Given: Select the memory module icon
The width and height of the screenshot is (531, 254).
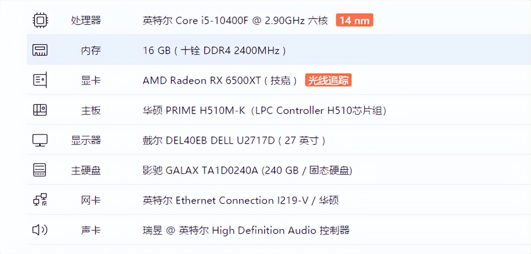Looking at the screenshot, I should click(x=40, y=50).
